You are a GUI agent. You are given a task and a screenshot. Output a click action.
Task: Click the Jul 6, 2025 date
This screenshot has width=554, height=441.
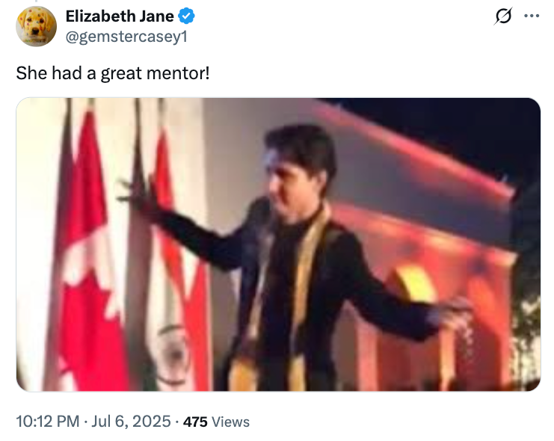(131, 422)
